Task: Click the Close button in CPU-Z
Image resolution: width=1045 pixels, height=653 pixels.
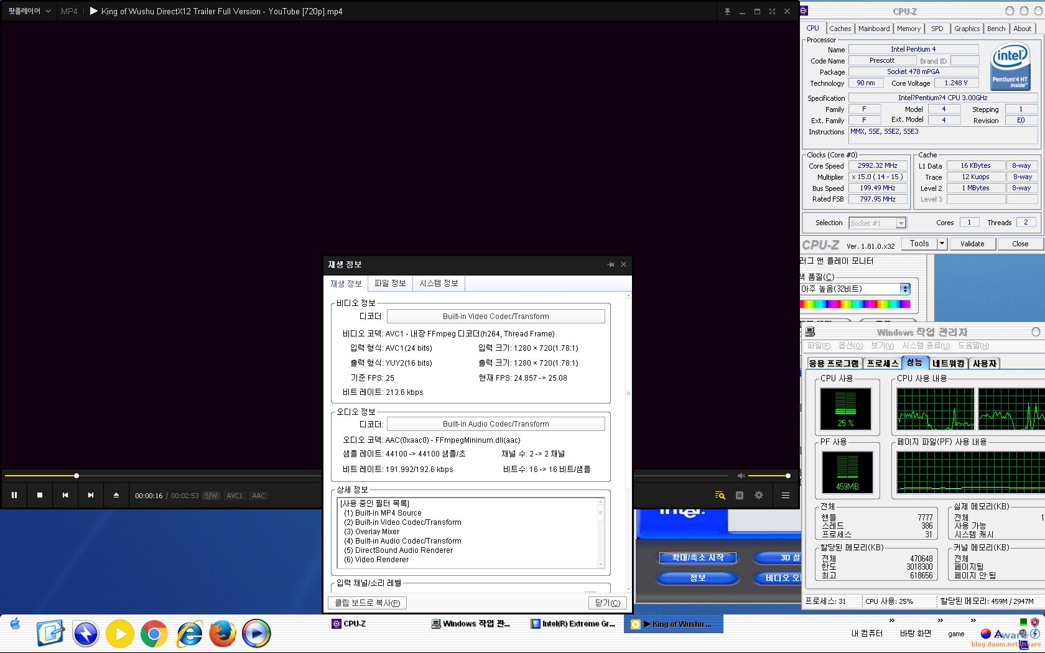Action: point(1020,244)
